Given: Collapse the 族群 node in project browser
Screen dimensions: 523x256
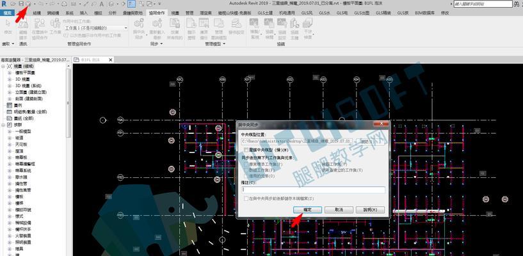Looking at the screenshot, I should [x=3, y=125].
